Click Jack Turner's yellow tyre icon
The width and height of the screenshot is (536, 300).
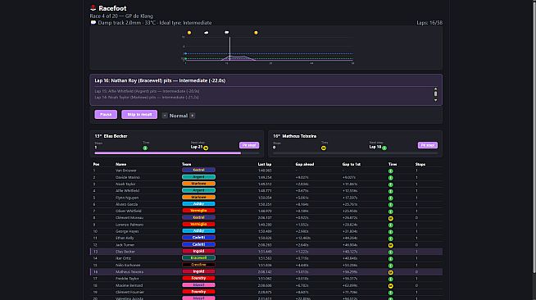(390, 245)
